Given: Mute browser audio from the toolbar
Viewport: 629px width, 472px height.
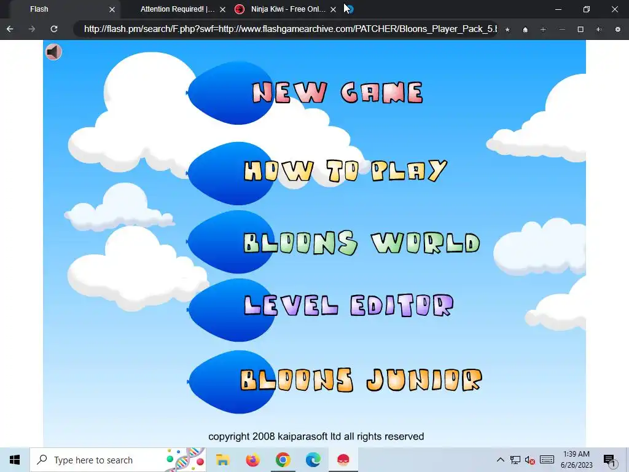Looking at the screenshot, I should pyautogui.click(x=599, y=29).
